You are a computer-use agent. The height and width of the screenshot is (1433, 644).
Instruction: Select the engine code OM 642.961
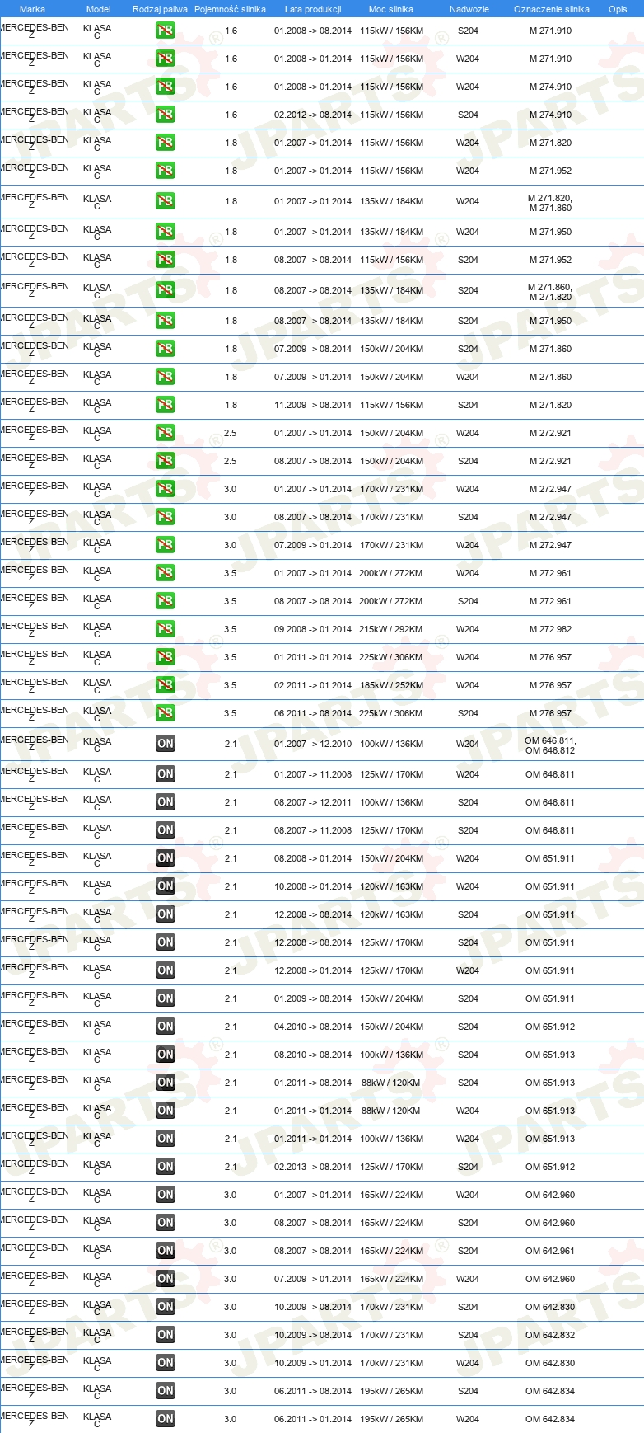pyautogui.click(x=550, y=1251)
